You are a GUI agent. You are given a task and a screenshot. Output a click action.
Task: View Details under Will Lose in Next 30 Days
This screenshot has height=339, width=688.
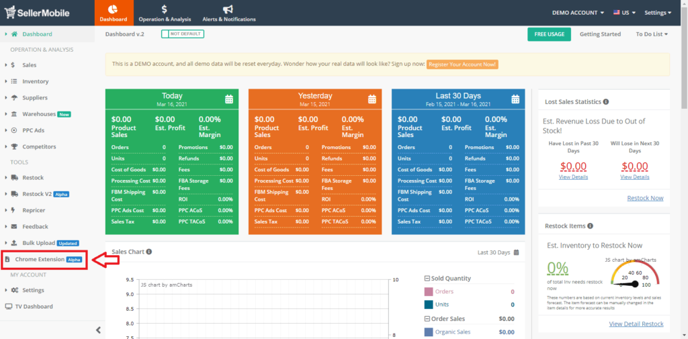click(x=634, y=177)
